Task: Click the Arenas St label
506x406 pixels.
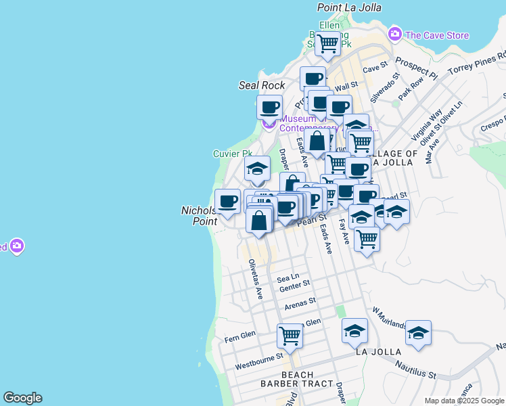Action: (300, 304)
